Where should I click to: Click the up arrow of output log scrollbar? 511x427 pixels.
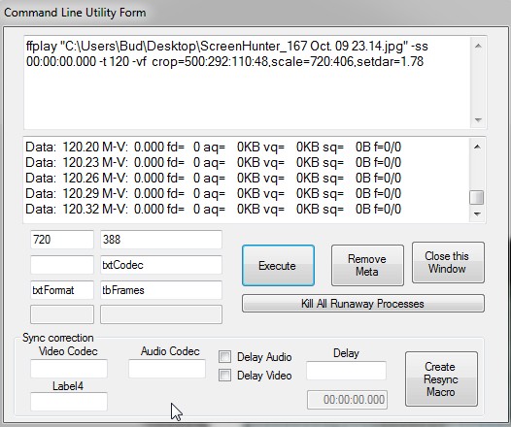(477, 147)
